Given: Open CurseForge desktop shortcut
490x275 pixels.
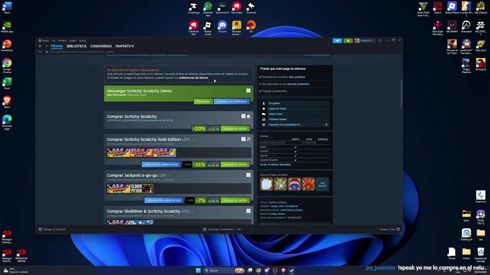Looking at the screenshot, I should pyautogui.click(x=193, y=8).
